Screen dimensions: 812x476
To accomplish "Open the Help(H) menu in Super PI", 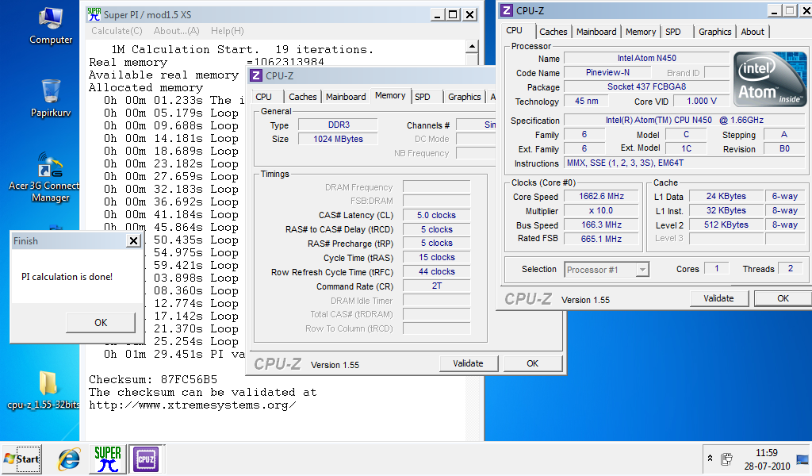I will (x=228, y=31).
